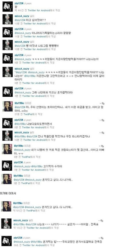Image resolution: width=138 pixels, height=248 pixels.
Task: View conversation bubbles on lily199iu's 크림파스타 tweet
Action: tap(102, 146)
